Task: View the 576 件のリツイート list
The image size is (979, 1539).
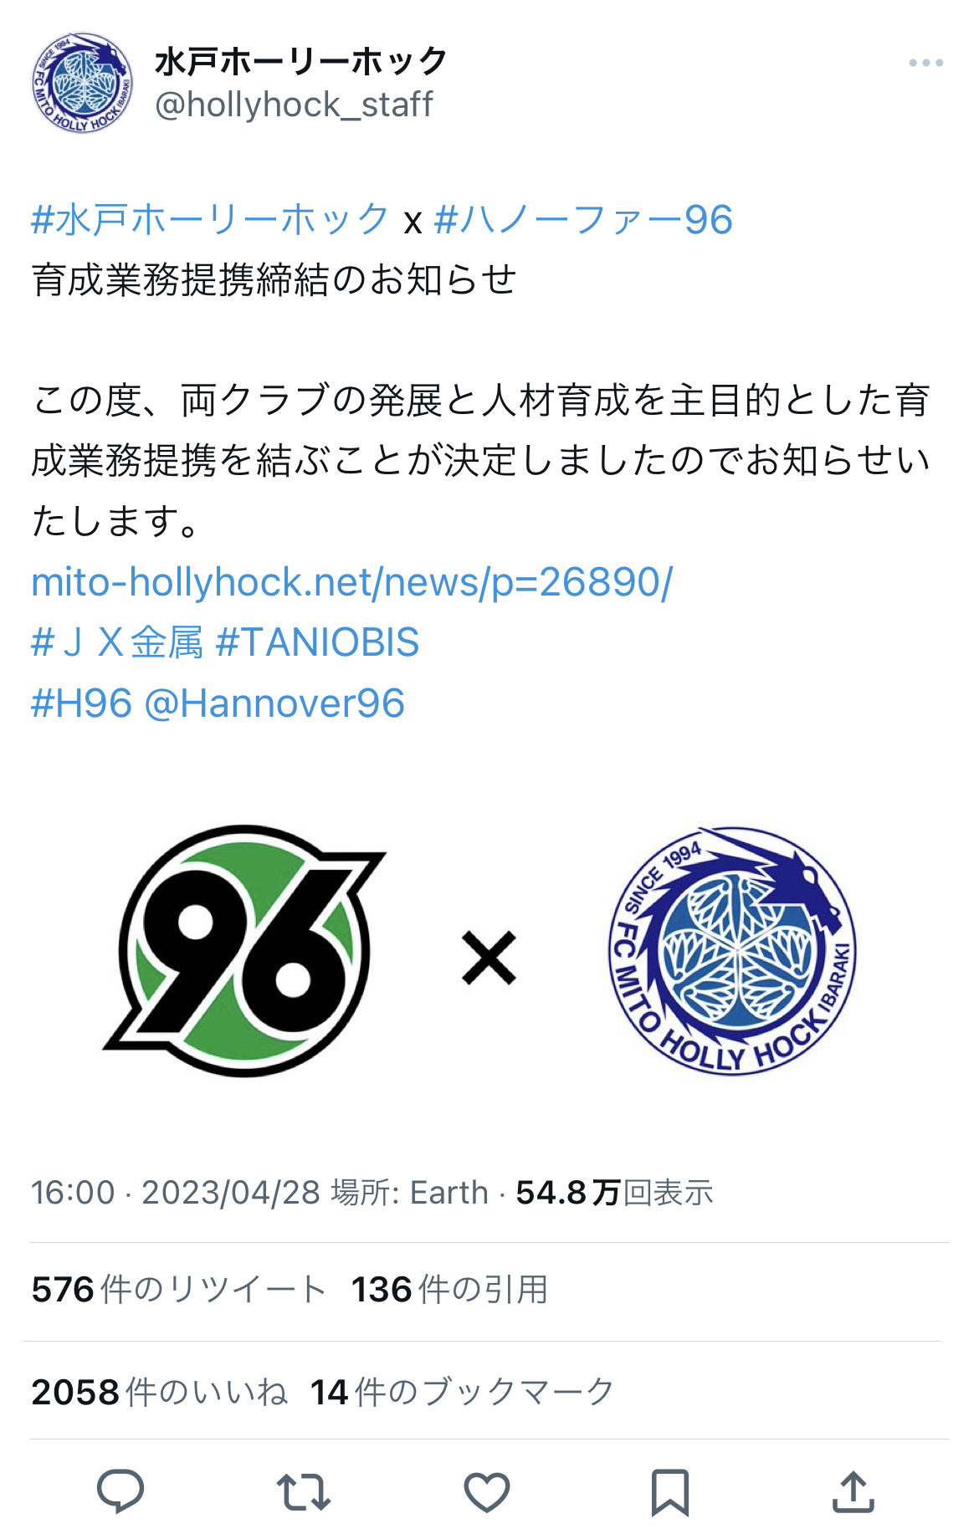Action: [x=179, y=1290]
